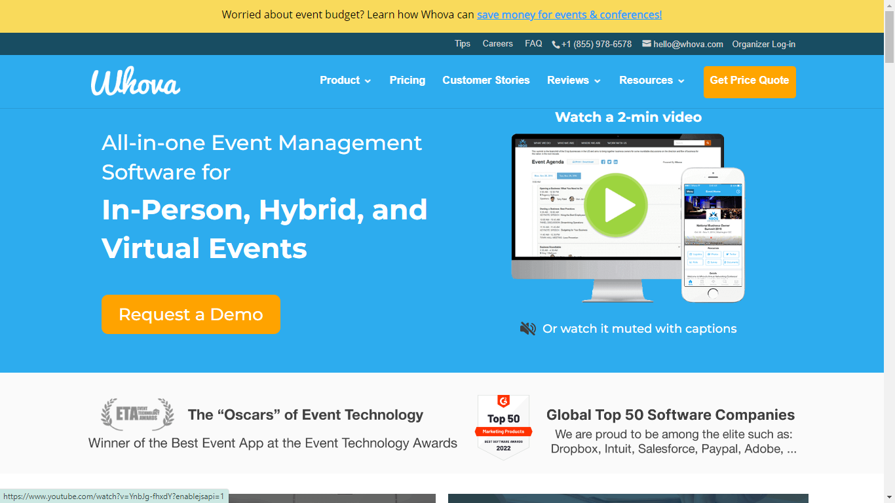This screenshot has width=895, height=503.
Task: Click the G2 Top 50 badge
Action: tap(503, 427)
